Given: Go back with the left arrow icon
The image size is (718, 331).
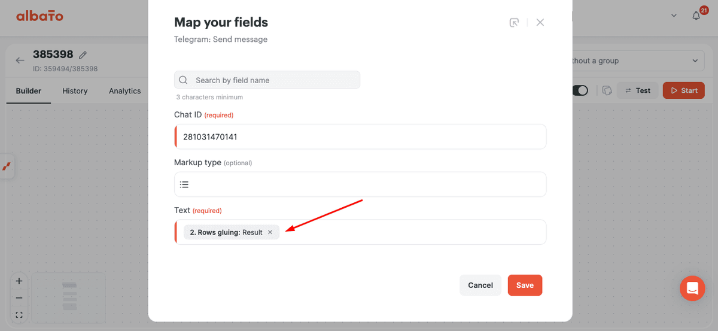Looking at the screenshot, I should [x=20, y=60].
